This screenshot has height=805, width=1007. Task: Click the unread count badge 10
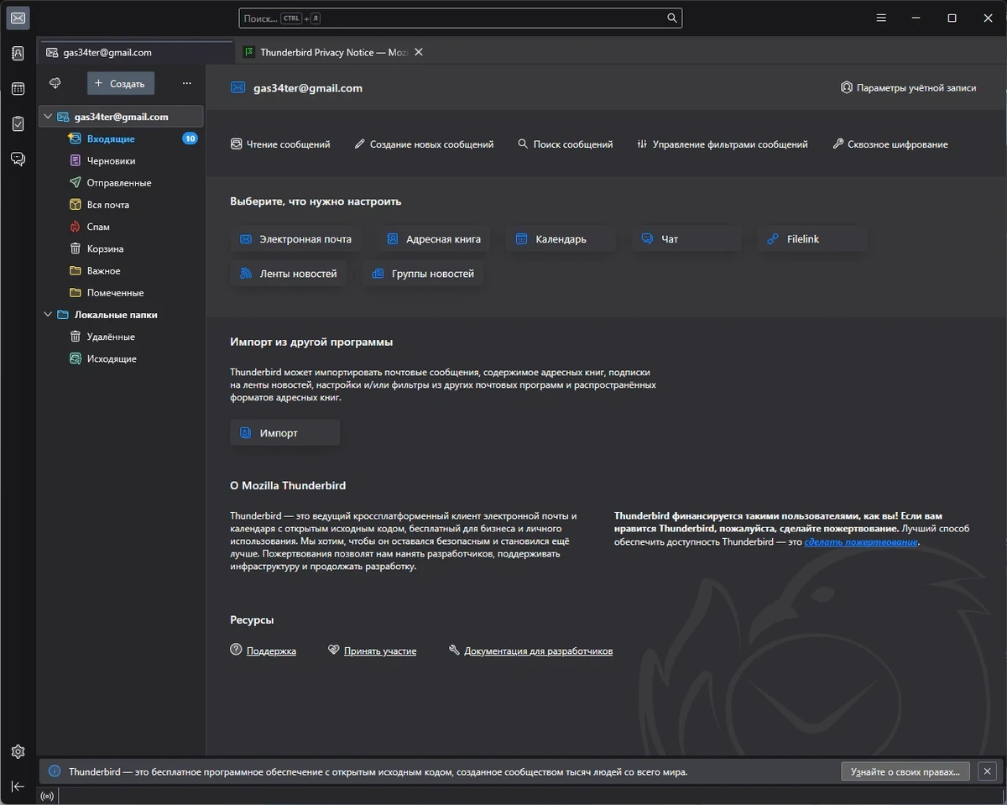click(x=190, y=139)
